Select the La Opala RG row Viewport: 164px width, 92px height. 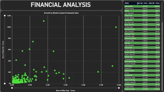tap(142, 75)
